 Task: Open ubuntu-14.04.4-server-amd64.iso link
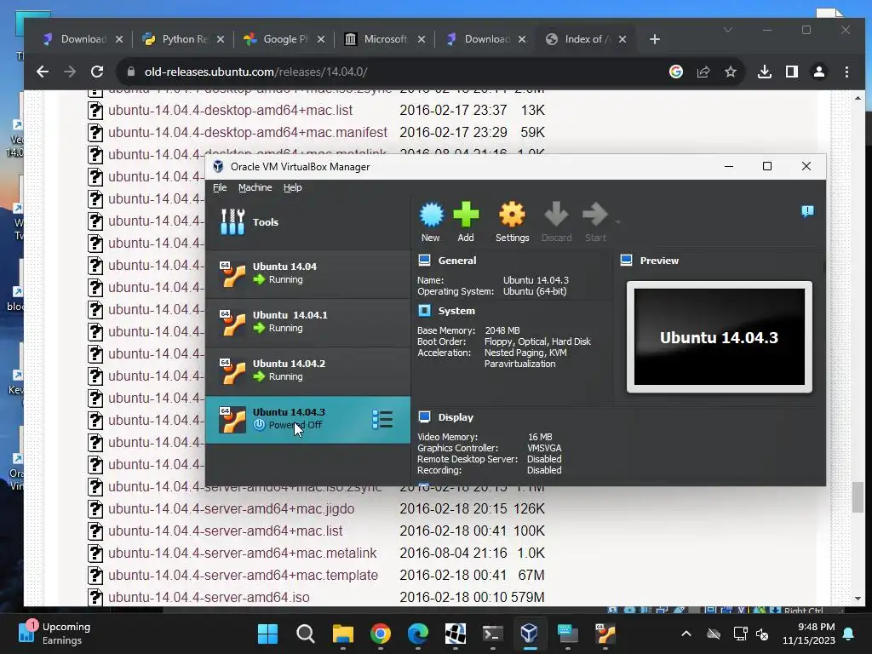209,597
